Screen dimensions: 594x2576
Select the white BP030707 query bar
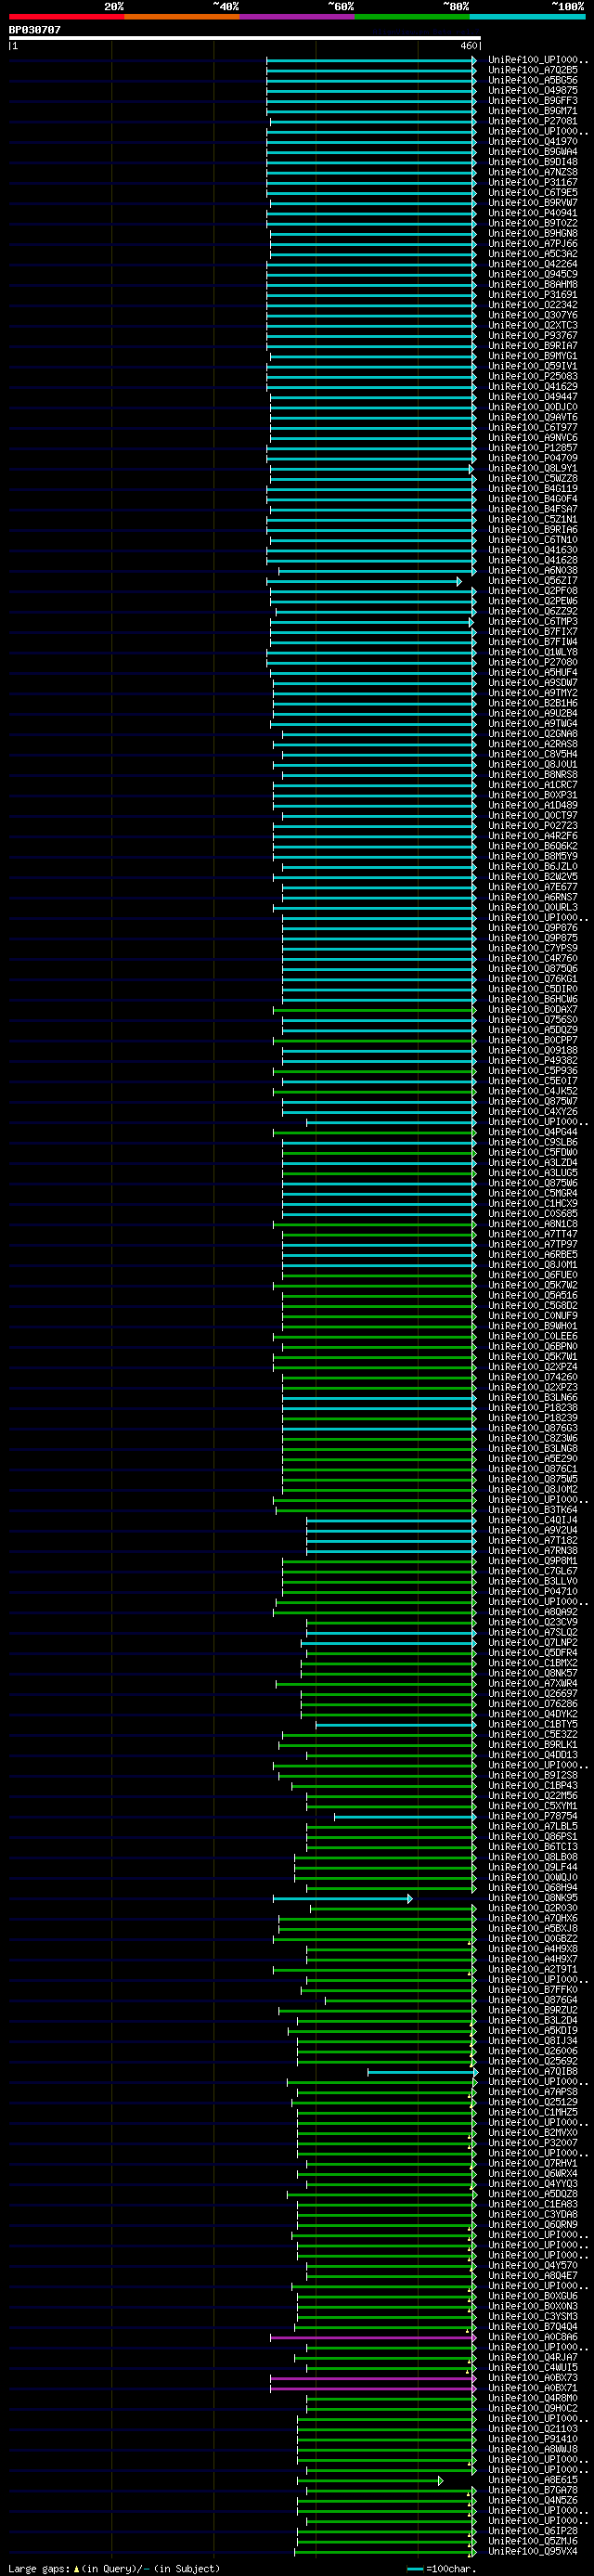(245, 38)
